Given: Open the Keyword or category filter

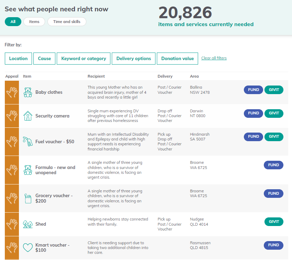Looking at the screenshot, I should point(84,59).
